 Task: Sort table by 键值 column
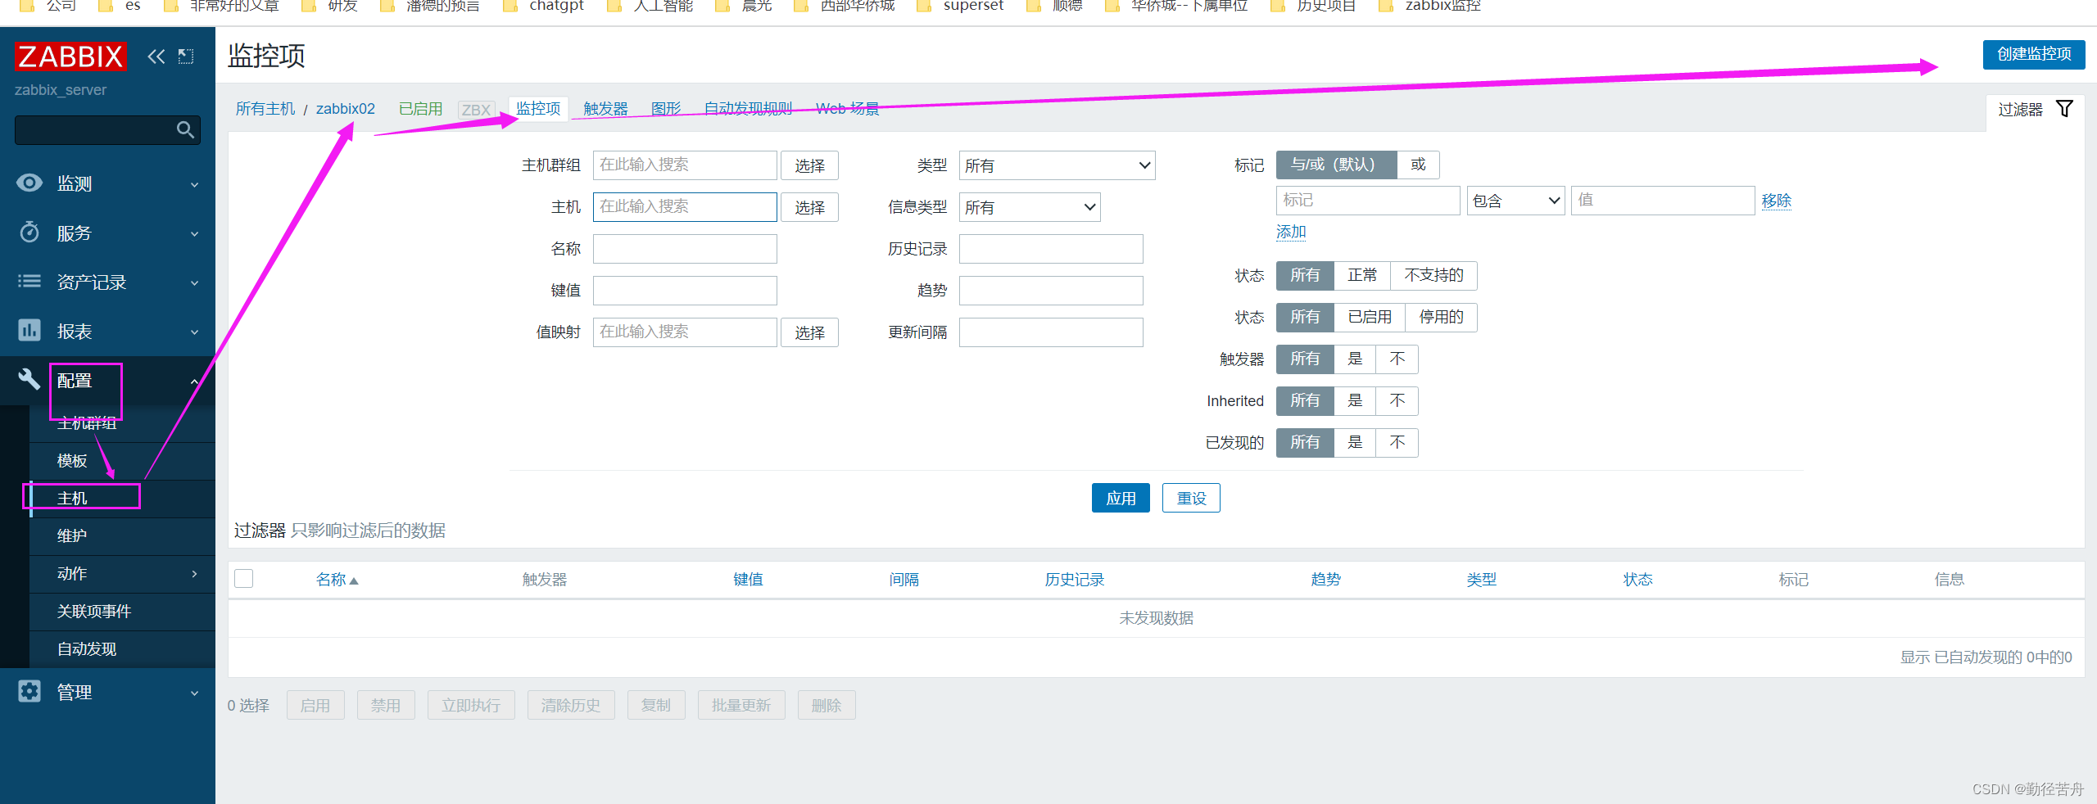pos(748,580)
